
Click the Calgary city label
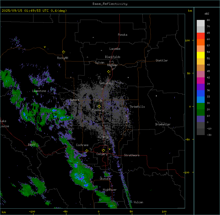pyautogui.click(x=102, y=154)
